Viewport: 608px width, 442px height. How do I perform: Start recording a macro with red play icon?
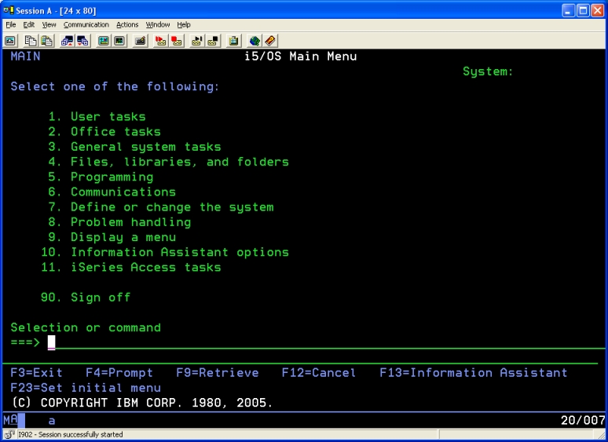160,41
